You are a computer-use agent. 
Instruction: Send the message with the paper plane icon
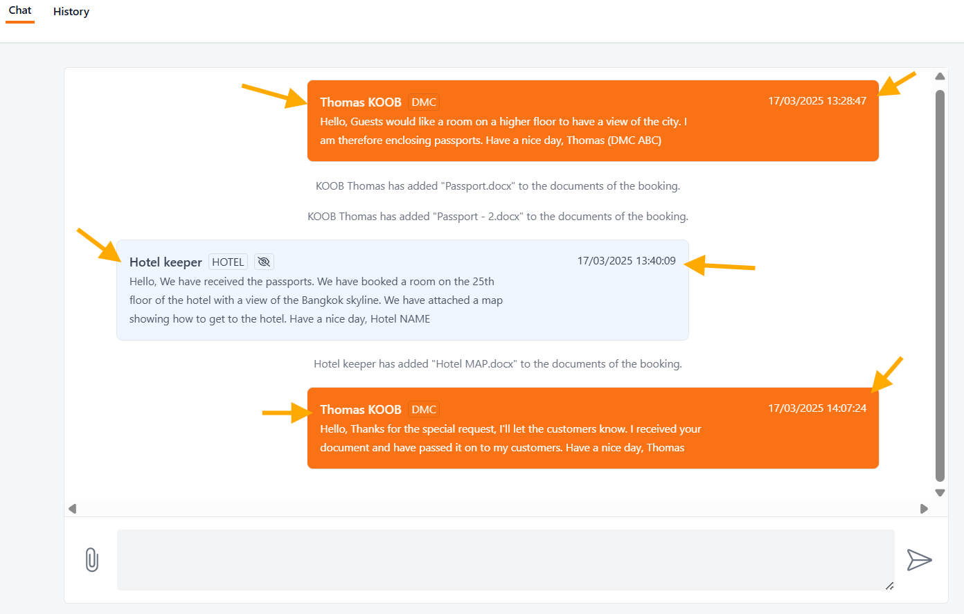919,559
